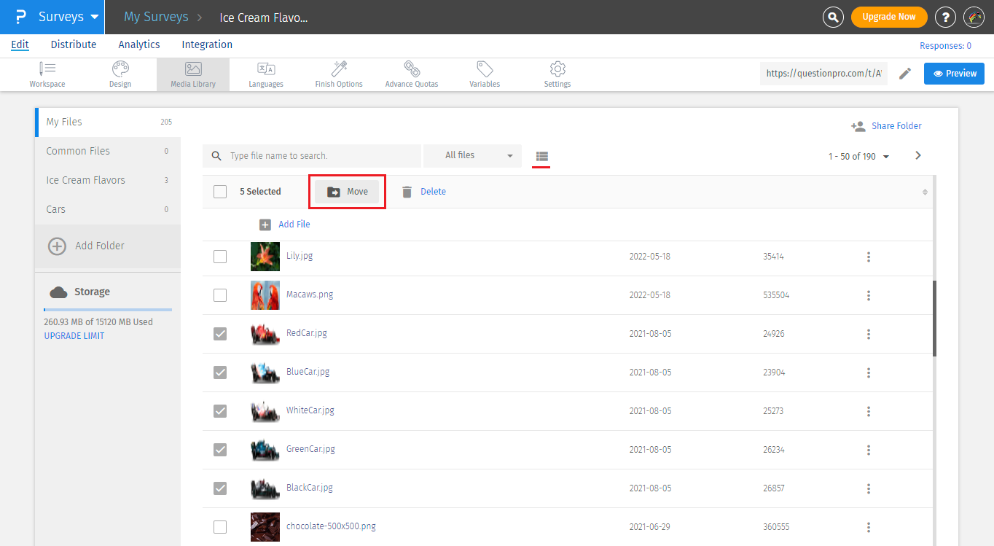Open more options for Lily.jpg
The height and width of the screenshot is (546, 994).
pyautogui.click(x=869, y=257)
